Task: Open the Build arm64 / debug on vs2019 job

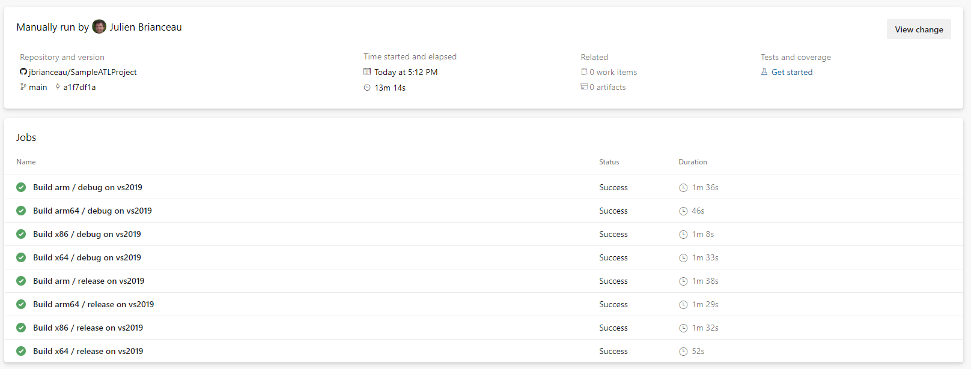Action: 93,211
